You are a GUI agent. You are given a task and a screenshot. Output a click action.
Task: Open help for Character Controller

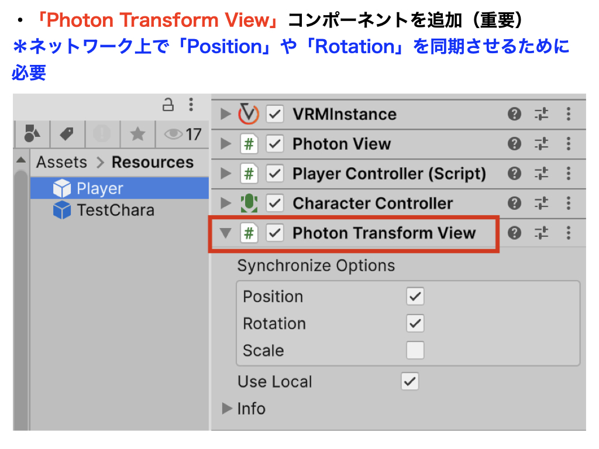[x=514, y=203]
